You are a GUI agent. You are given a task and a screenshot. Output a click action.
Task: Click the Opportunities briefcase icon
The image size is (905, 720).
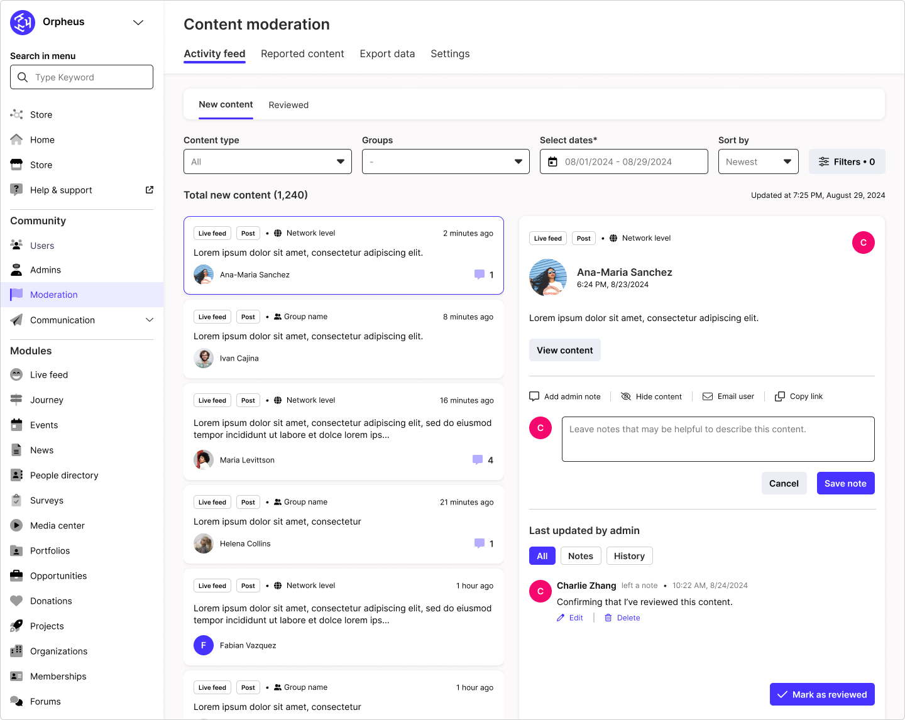pyautogui.click(x=16, y=575)
